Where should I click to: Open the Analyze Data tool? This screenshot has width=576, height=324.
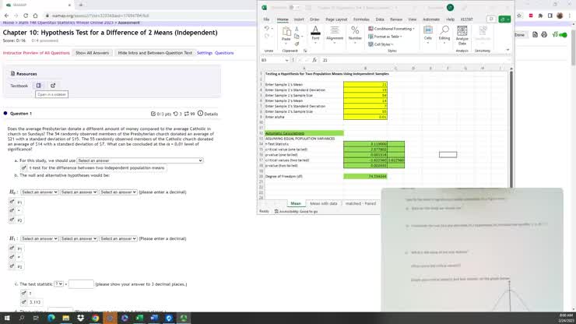tap(462, 36)
